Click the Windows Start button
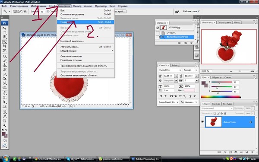The height and width of the screenshot is (162, 259). [x=6, y=159]
